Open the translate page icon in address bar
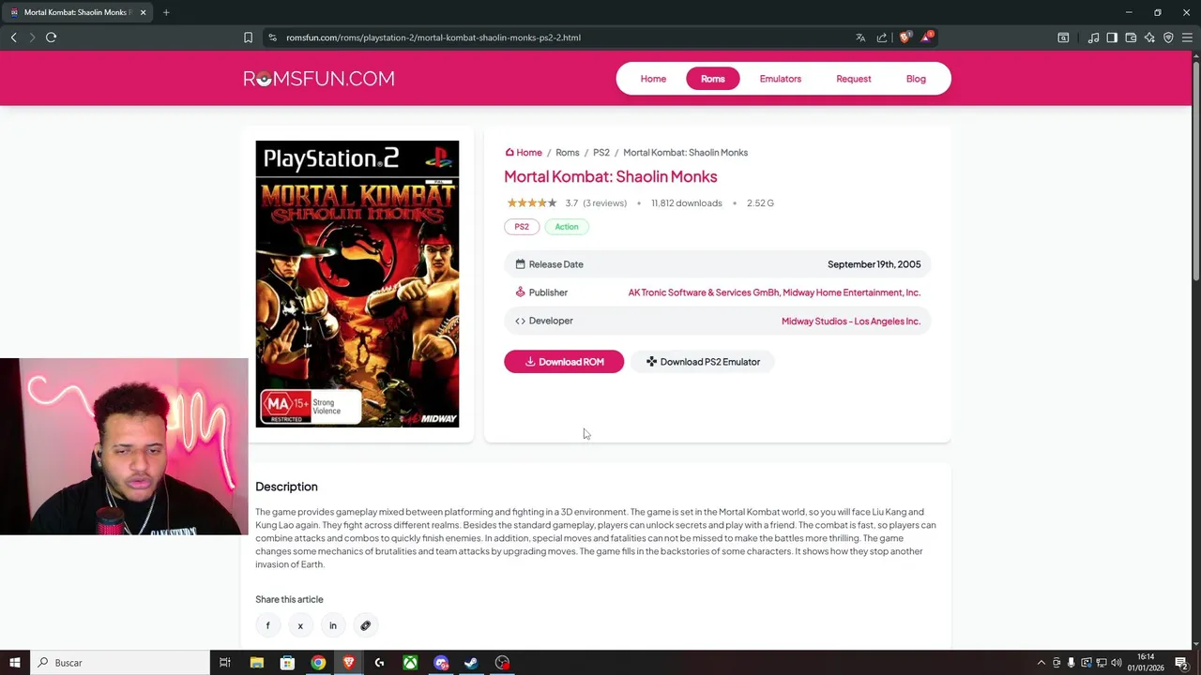 pos(860,37)
